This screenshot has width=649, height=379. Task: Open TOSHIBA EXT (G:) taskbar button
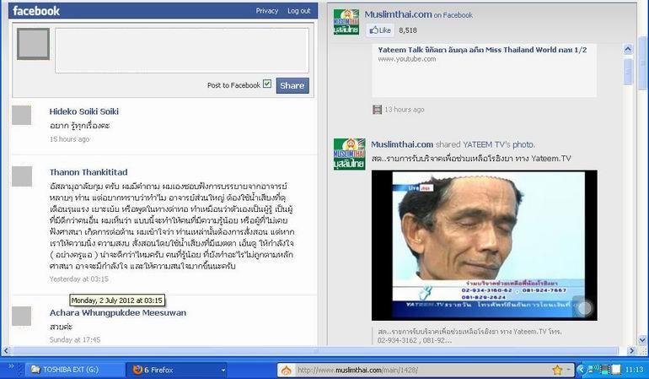[75, 370]
